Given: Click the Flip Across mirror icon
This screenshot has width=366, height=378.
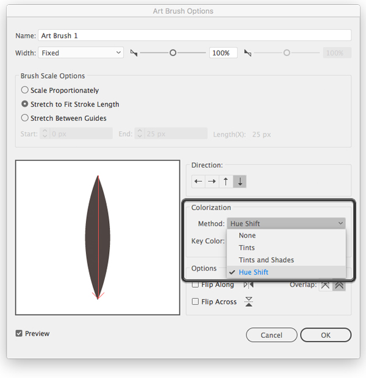Looking at the screenshot, I should click(x=249, y=302).
